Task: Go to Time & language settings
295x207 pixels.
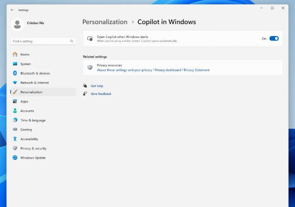Action: point(43,120)
